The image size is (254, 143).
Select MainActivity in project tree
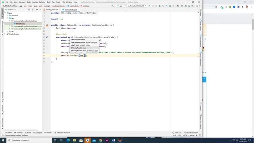pyautogui.click(x=21, y=23)
